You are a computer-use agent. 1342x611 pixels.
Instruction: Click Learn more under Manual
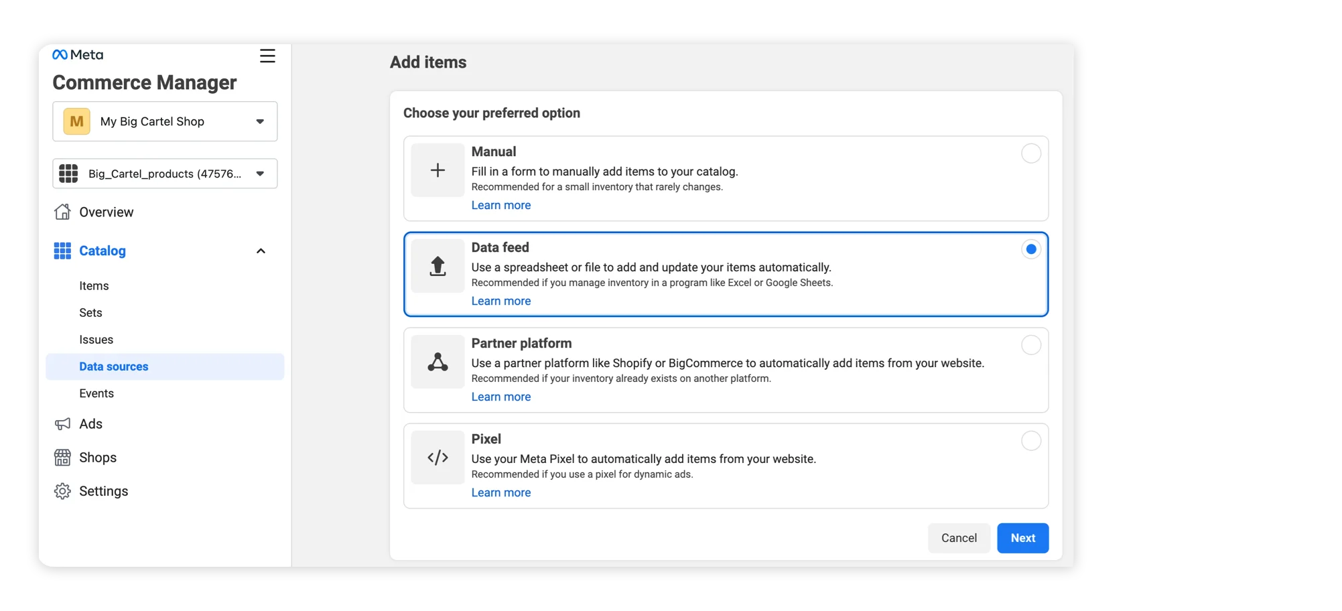[x=500, y=205]
